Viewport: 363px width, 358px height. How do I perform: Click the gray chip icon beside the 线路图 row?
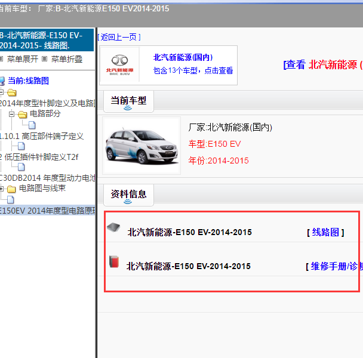point(113,227)
